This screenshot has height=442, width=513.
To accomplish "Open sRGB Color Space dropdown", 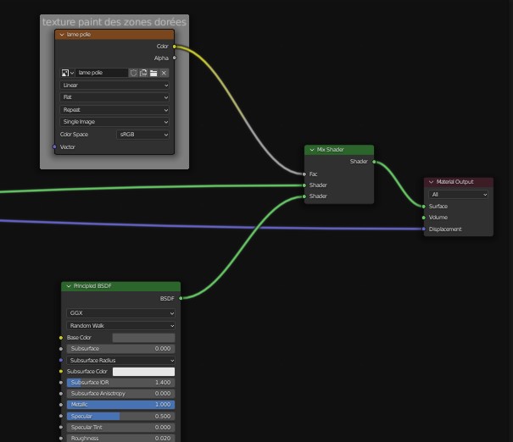I will pos(142,135).
